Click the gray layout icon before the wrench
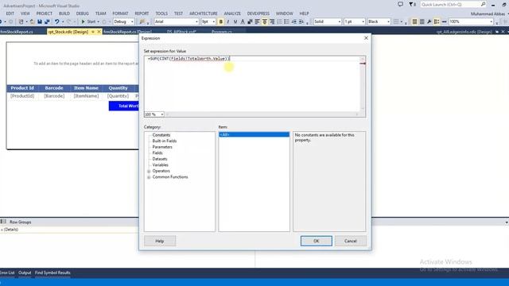 tap(422, 21)
